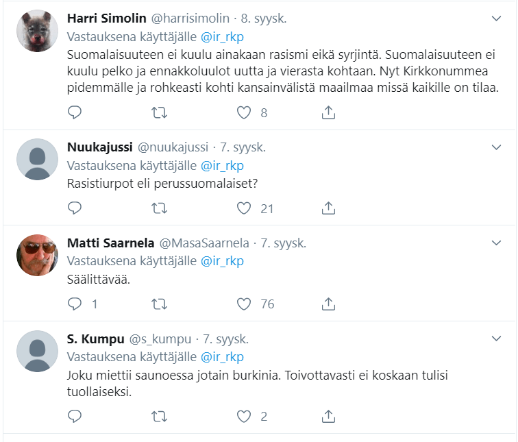
Task: Click @ir_rkp mention in S. Kumpu's reply
Action: tap(222, 357)
